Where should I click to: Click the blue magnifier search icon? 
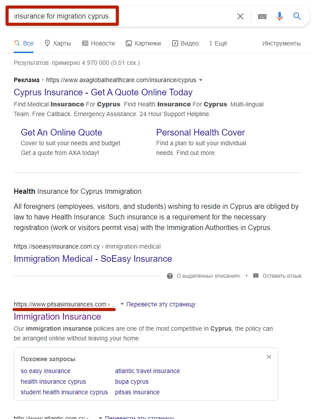(x=297, y=16)
